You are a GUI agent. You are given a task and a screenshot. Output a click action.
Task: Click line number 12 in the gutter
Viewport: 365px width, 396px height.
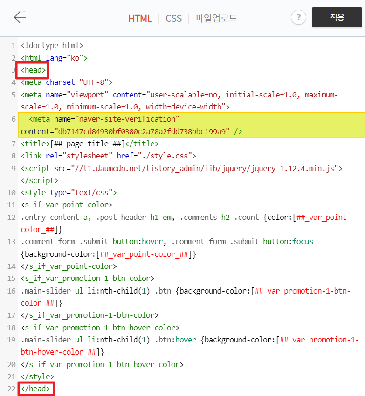(11, 217)
